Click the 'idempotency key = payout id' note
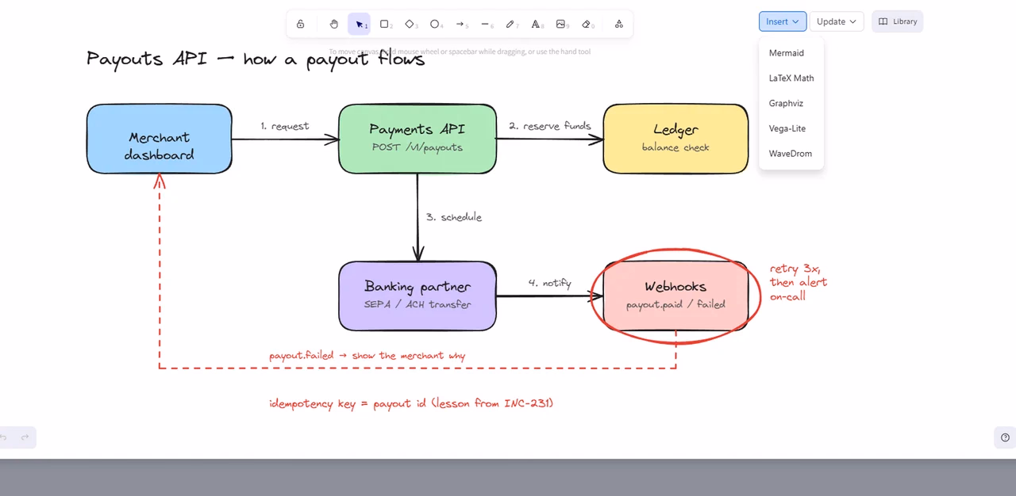This screenshot has height=496, width=1016. [x=411, y=403]
